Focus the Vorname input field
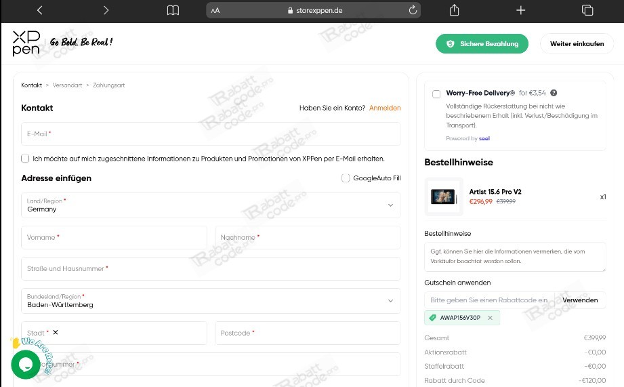624x387 pixels. (x=114, y=237)
